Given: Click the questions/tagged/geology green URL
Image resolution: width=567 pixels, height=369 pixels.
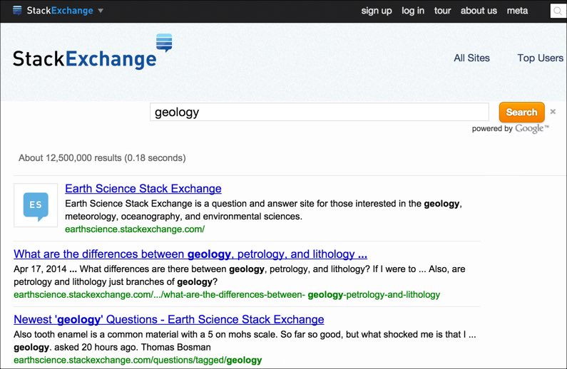Looking at the screenshot, I should 138,360.
